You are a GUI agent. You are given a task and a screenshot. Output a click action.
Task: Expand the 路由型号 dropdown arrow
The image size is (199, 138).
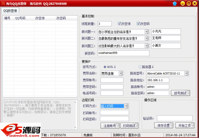tap(186, 73)
